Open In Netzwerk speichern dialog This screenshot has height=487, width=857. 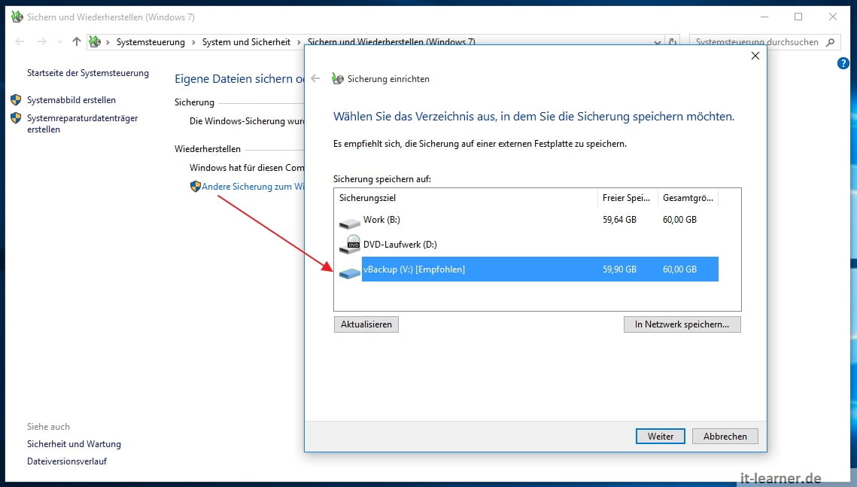[682, 324]
